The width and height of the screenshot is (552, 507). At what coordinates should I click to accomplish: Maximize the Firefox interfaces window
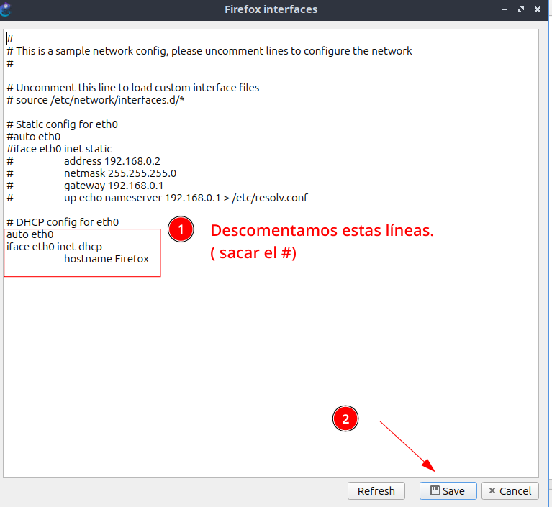pos(522,9)
